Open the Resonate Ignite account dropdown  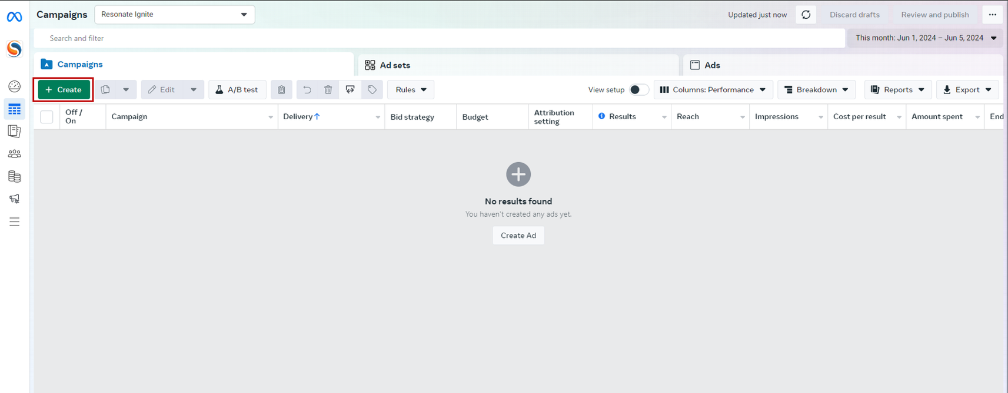[x=175, y=15]
